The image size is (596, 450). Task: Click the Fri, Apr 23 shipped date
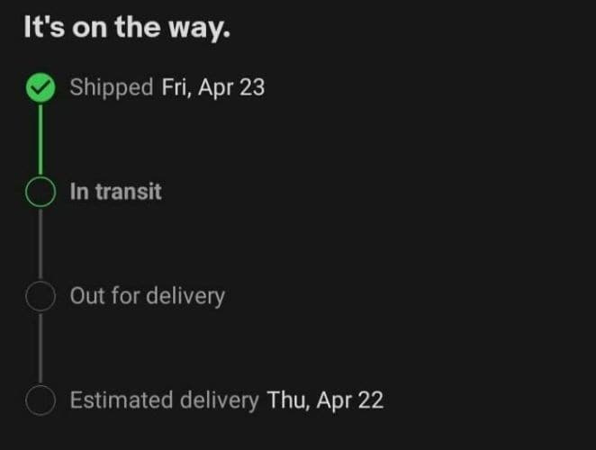coord(213,88)
